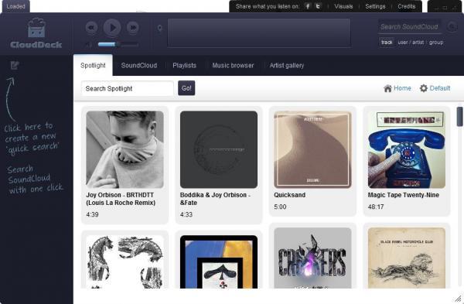Open the Joy Orbison BRTHDTT cover thumbnail

(x=125, y=149)
